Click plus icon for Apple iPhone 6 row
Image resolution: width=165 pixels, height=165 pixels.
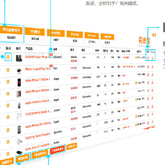point(8,93)
